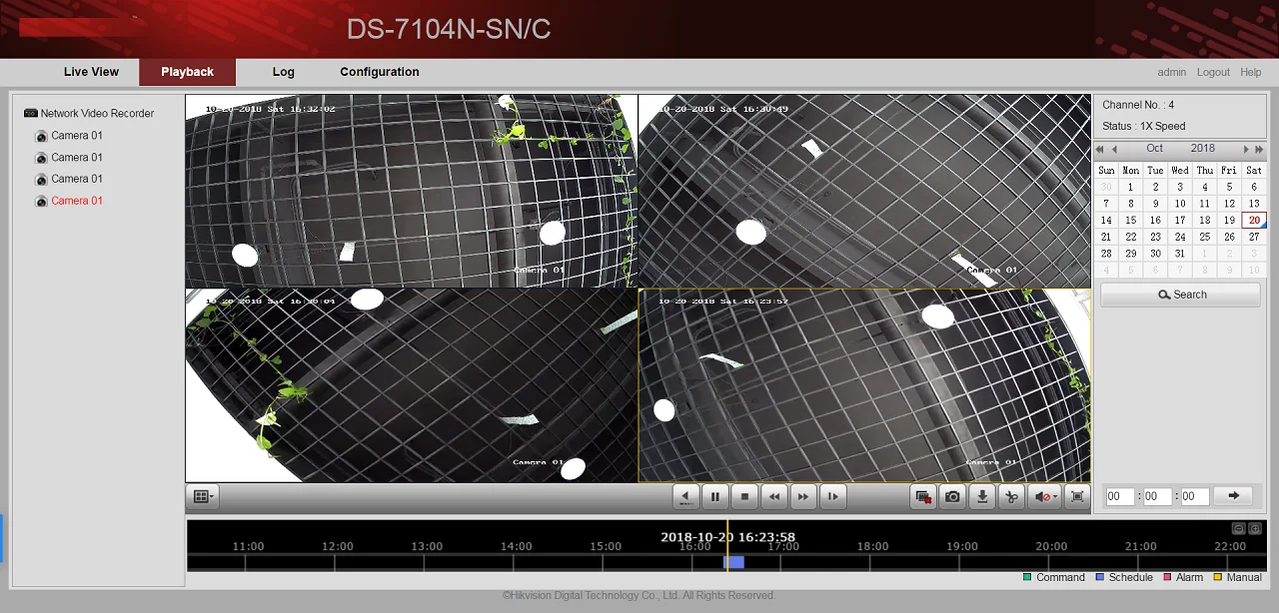This screenshot has width=1279, height=613.
Task: Stop the playback
Action: [744, 496]
